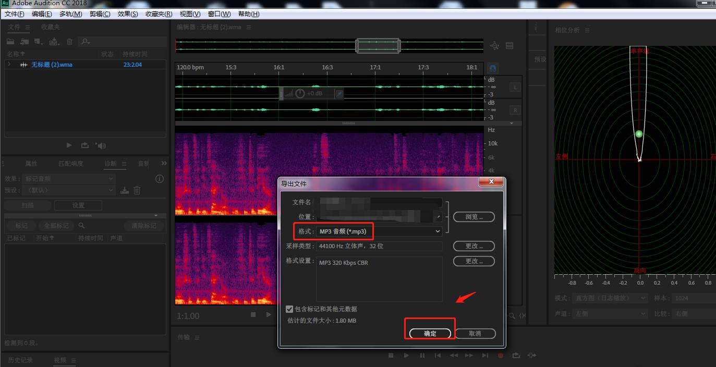Screen dimensions: 716x367
Task: Click the overview navigator selection bar
Action: 378,46
